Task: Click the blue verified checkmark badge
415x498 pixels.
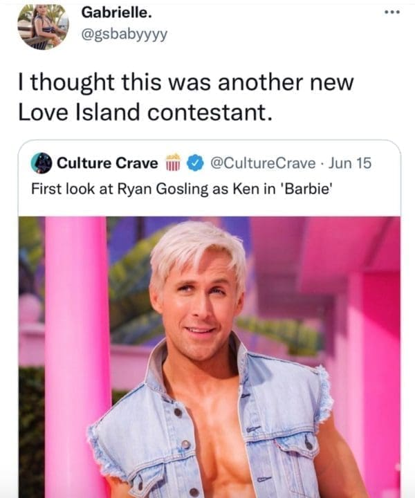Action: 194,163
